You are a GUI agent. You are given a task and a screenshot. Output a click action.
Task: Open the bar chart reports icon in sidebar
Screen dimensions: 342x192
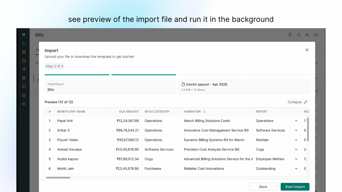pos(24,95)
